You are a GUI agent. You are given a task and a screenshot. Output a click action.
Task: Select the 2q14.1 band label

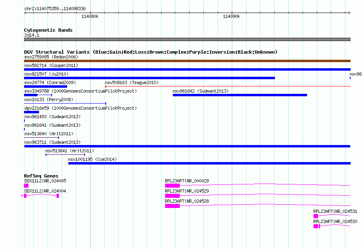[32, 35]
